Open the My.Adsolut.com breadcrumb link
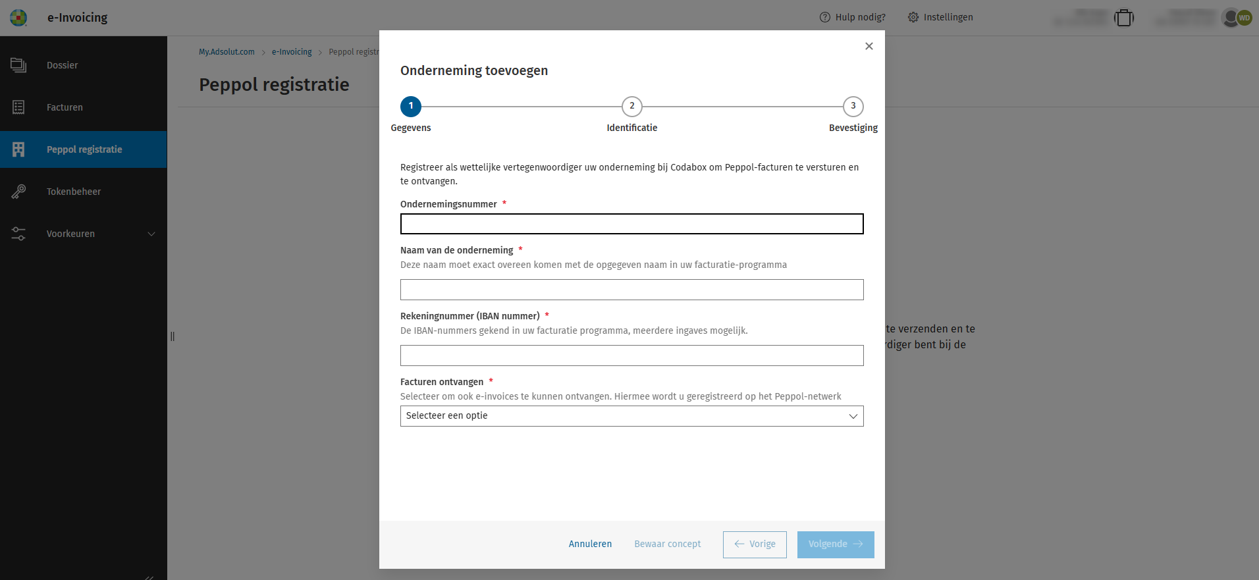The image size is (1259, 580). coord(227,52)
